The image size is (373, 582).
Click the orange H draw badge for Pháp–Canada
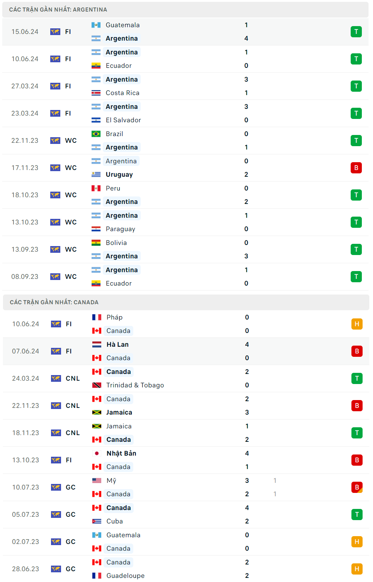pos(357,324)
